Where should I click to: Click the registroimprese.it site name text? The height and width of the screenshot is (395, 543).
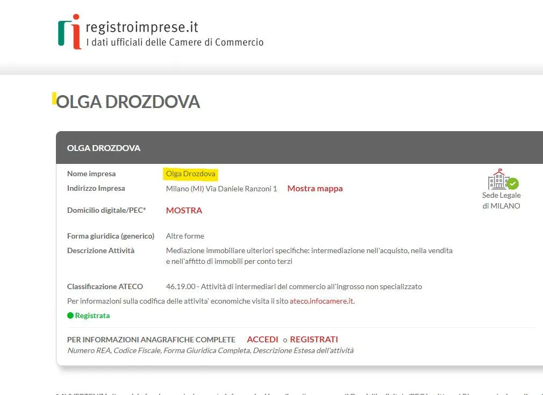pos(142,26)
